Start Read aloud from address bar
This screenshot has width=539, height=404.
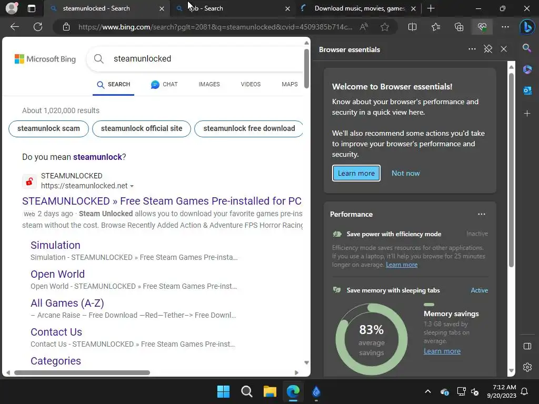(364, 27)
